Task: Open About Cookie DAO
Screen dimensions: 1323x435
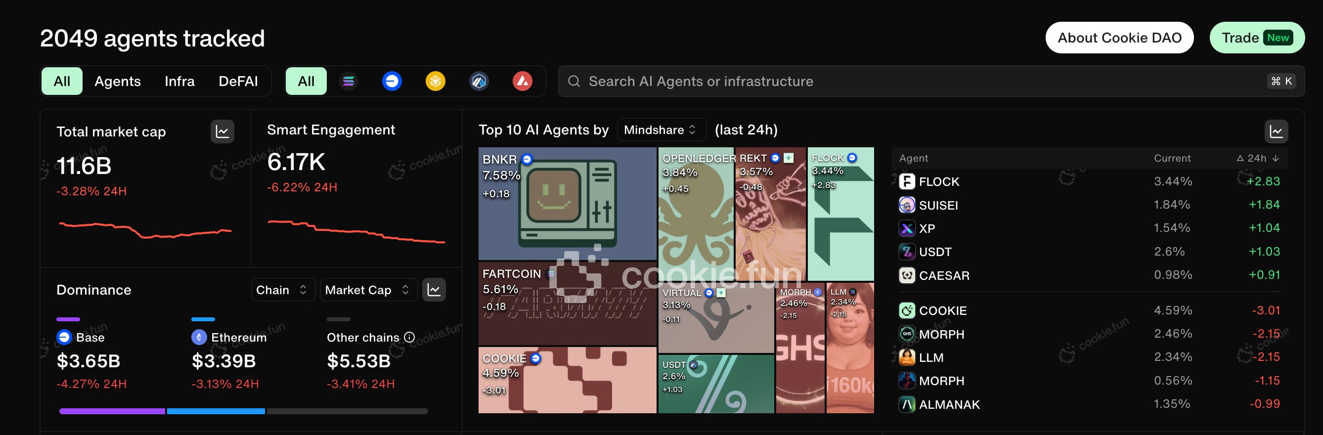Action: coord(1120,38)
